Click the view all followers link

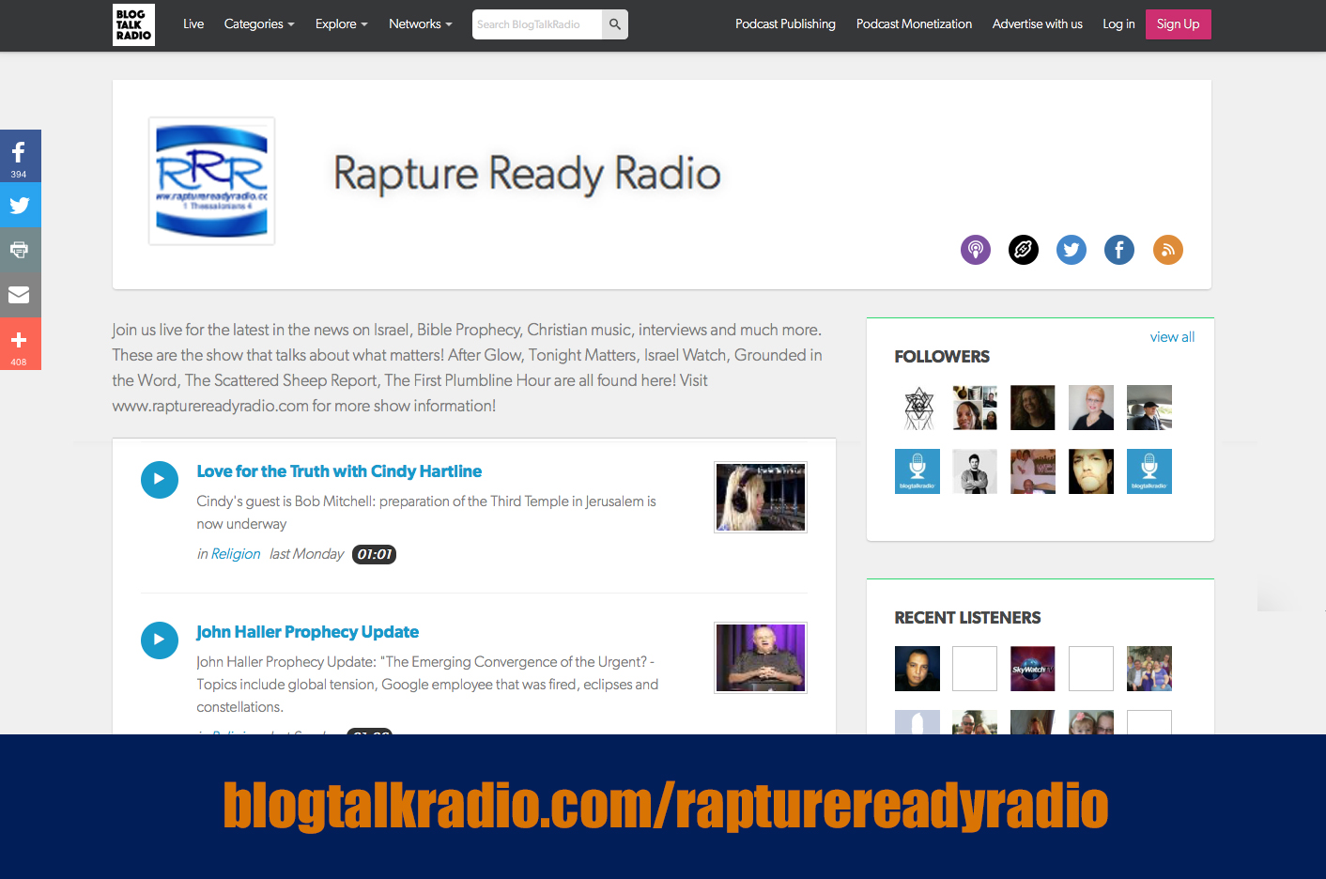pos(1172,337)
